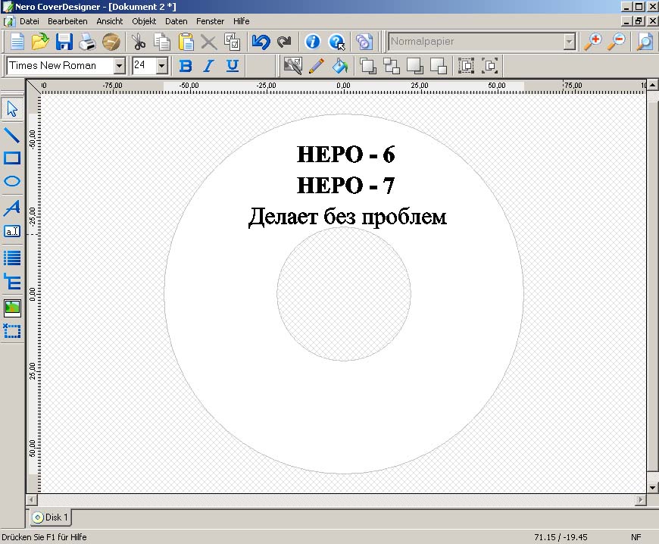Select the Ellipse drawing tool
659x544 pixels.
tap(12, 181)
